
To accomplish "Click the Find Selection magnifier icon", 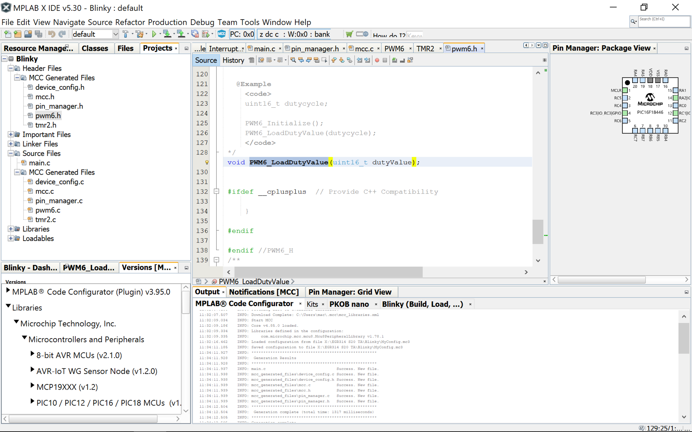I will tap(293, 60).
